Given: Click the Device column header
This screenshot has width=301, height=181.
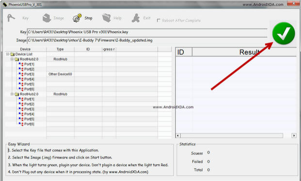Looking at the screenshot, I should click(x=26, y=49).
